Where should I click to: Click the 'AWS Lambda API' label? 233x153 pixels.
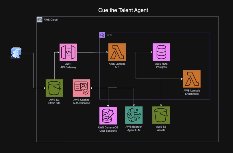pos(117,65)
